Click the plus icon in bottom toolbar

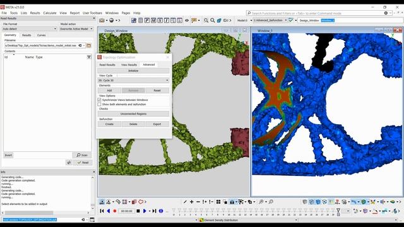(191, 202)
